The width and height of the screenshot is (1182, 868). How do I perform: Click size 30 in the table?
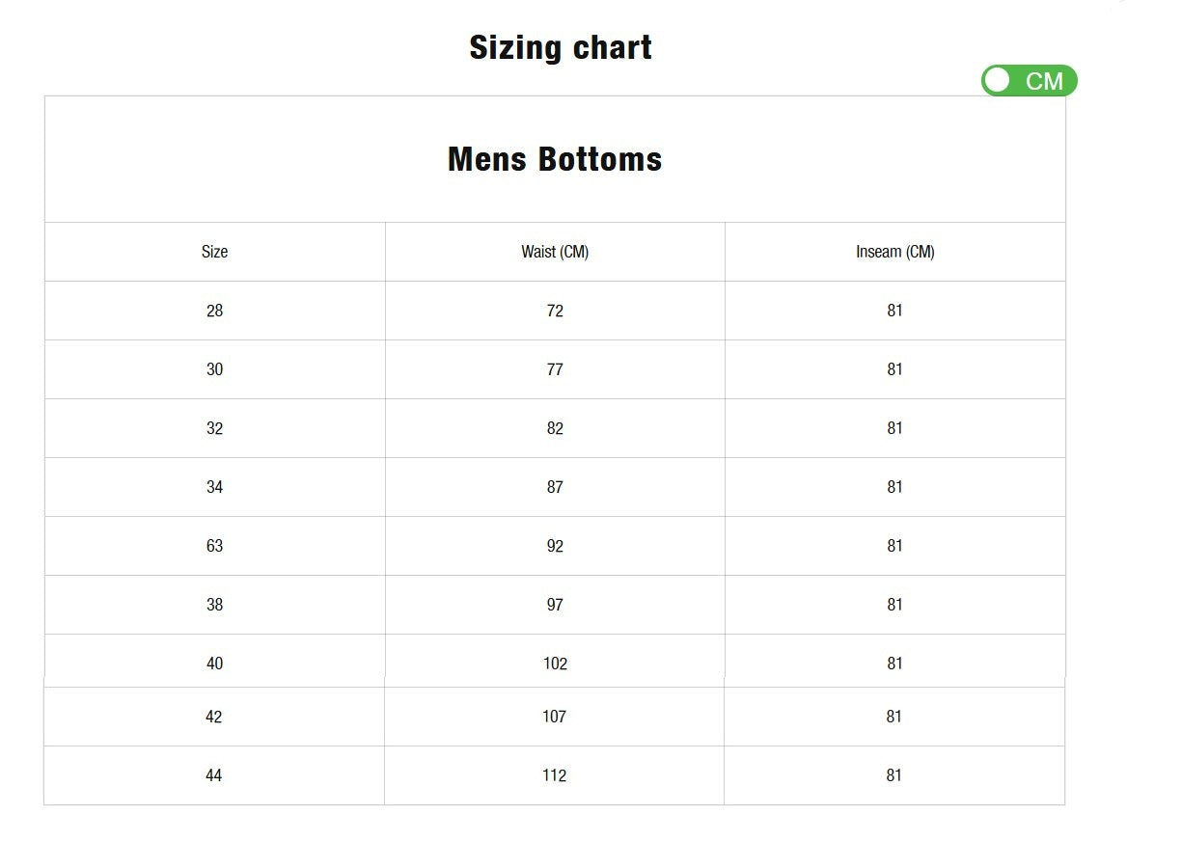tap(213, 369)
